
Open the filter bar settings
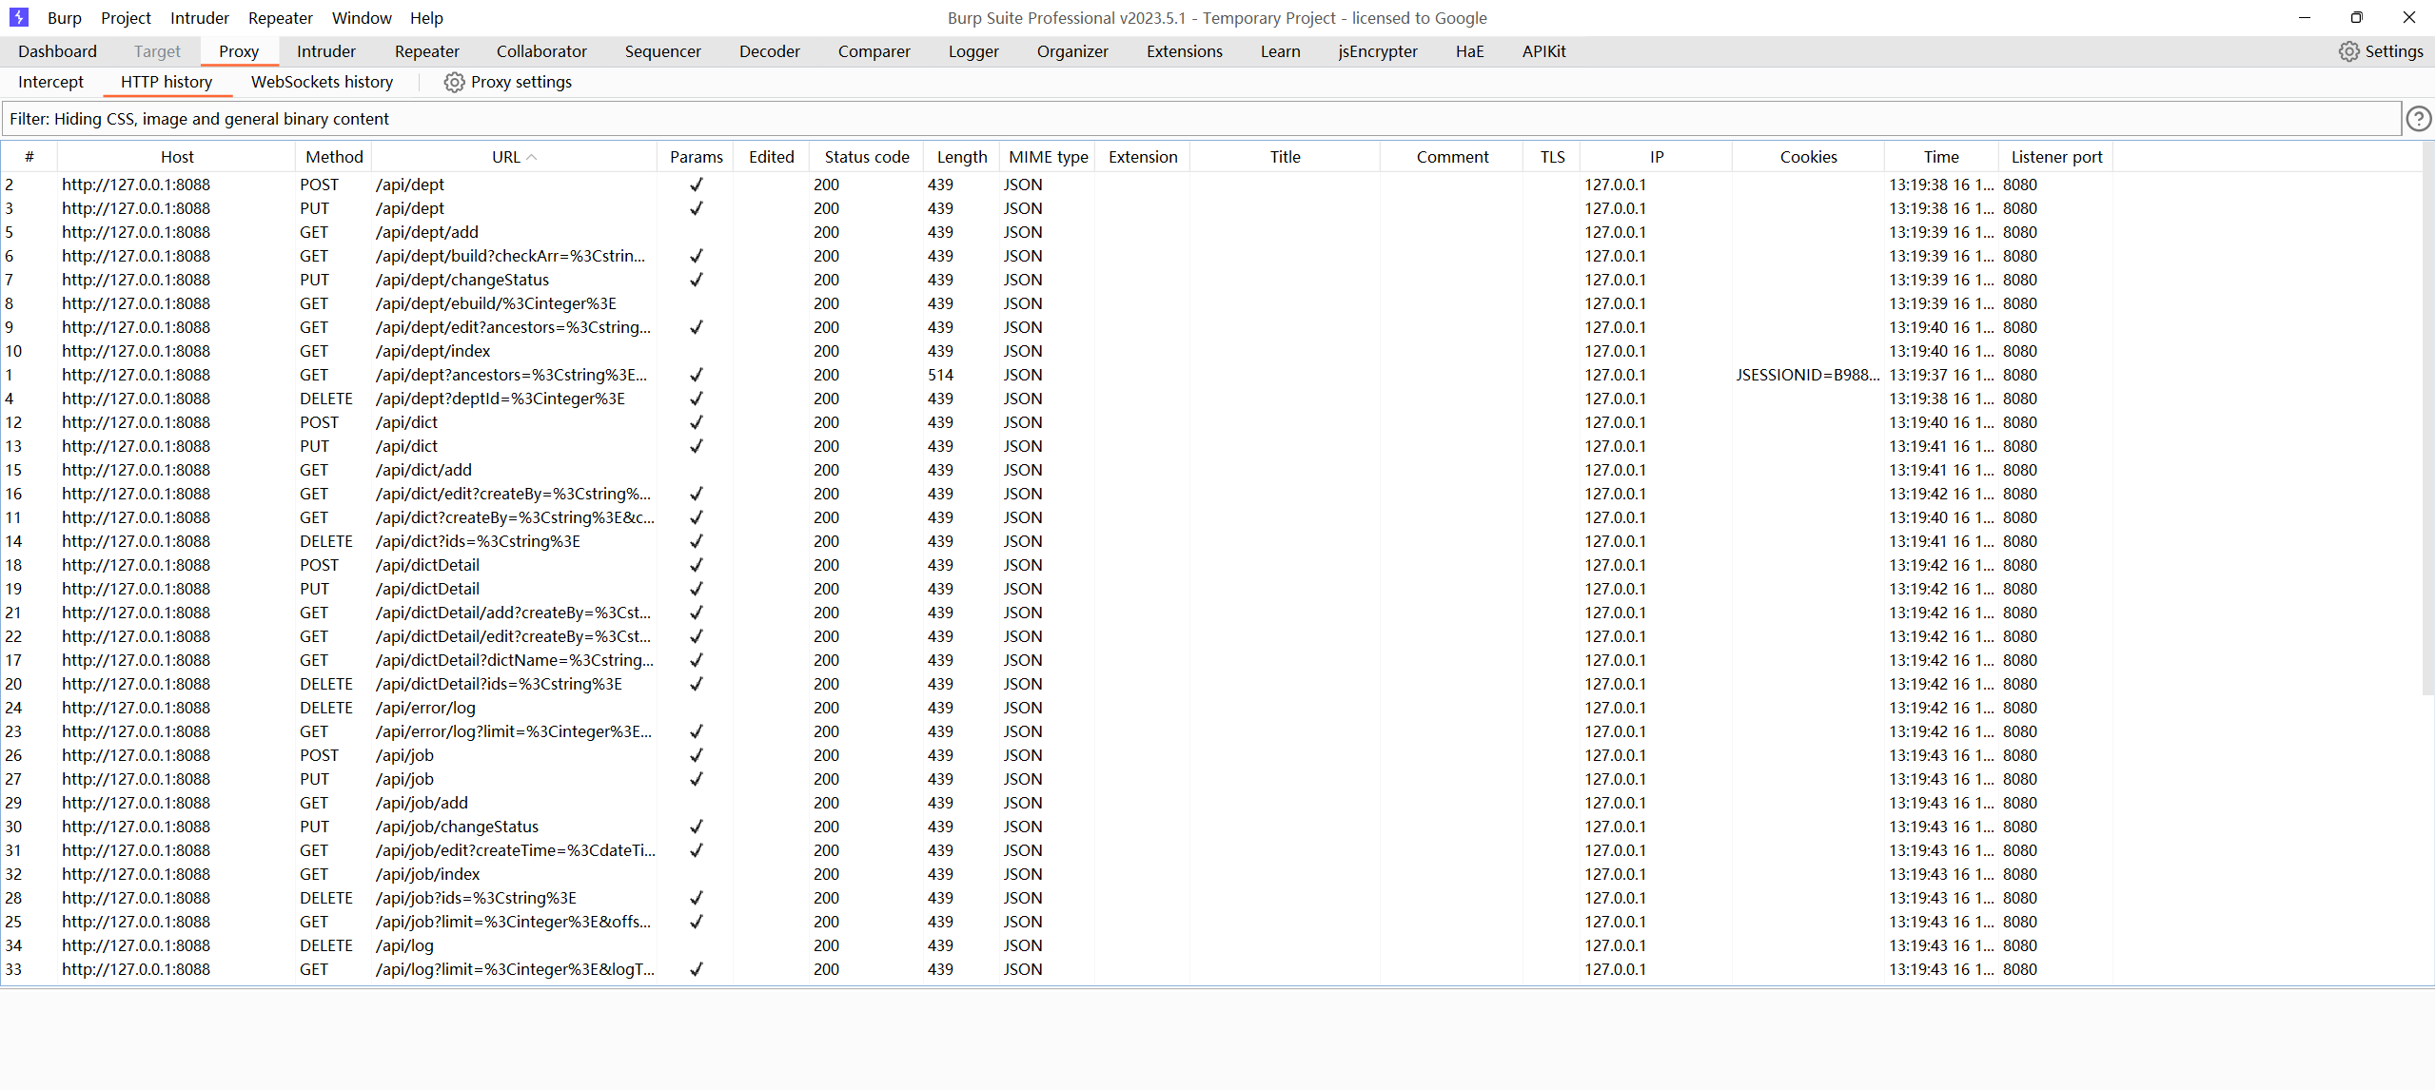click(1199, 119)
